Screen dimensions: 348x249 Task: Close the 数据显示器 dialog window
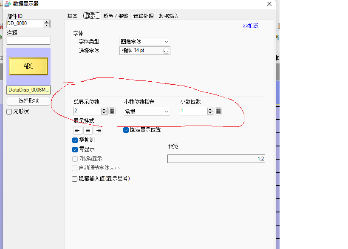(x=269, y=4)
